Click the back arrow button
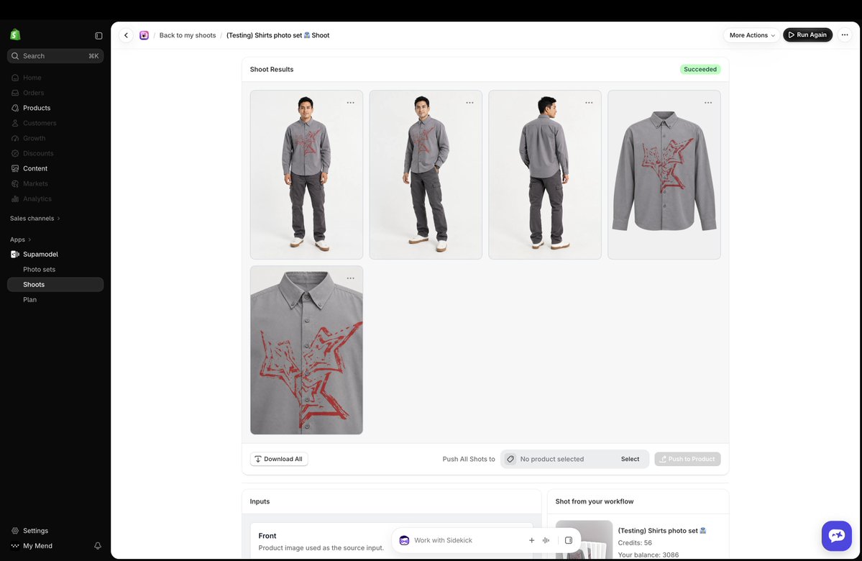Screen dimensions: 862x561 126,35
